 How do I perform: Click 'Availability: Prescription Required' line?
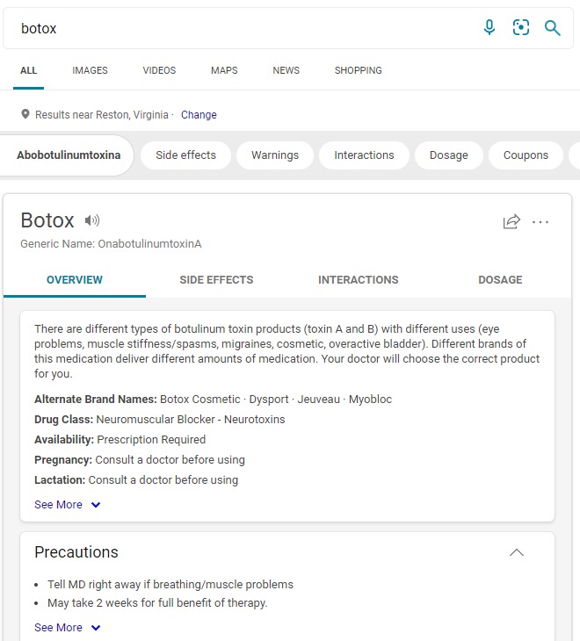(x=120, y=440)
